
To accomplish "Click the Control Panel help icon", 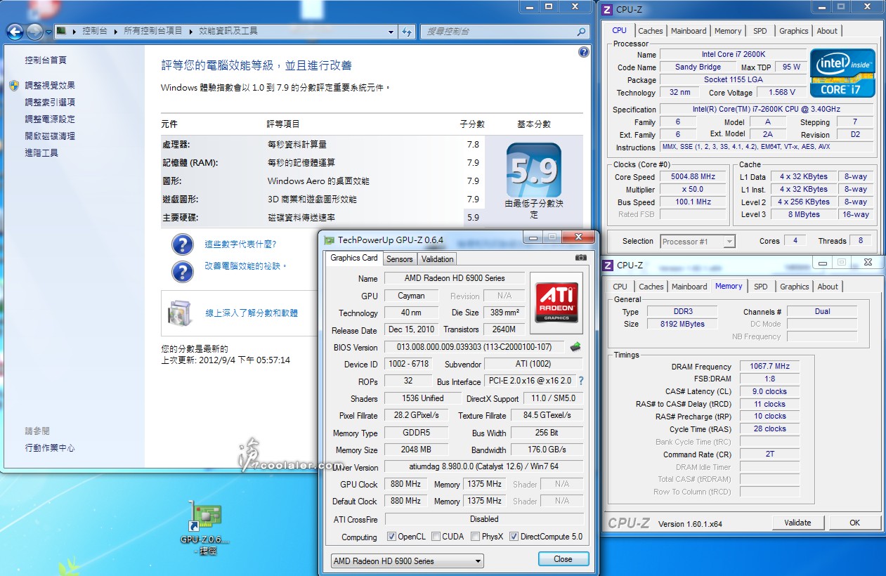I will pyautogui.click(x=583, y=52).
